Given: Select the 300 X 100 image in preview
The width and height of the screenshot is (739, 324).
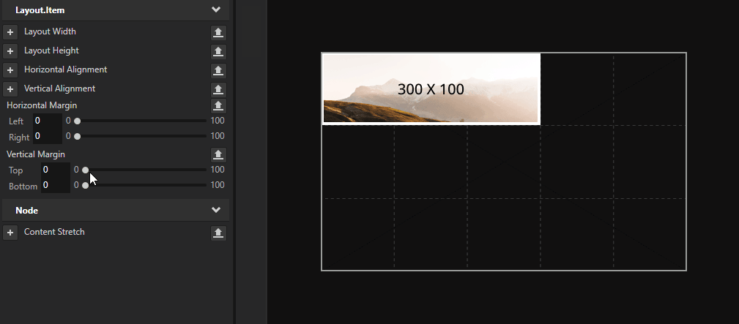Looking at the screenshot, I should click(x=431, y=89).
